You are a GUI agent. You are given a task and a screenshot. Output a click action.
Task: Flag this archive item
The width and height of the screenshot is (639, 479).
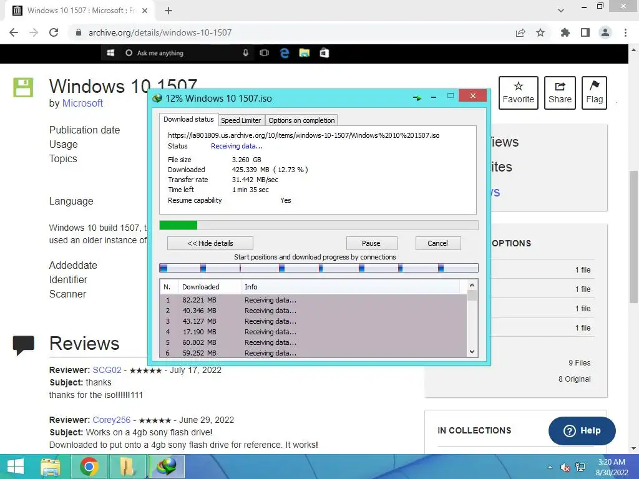(x=594, y=93)
